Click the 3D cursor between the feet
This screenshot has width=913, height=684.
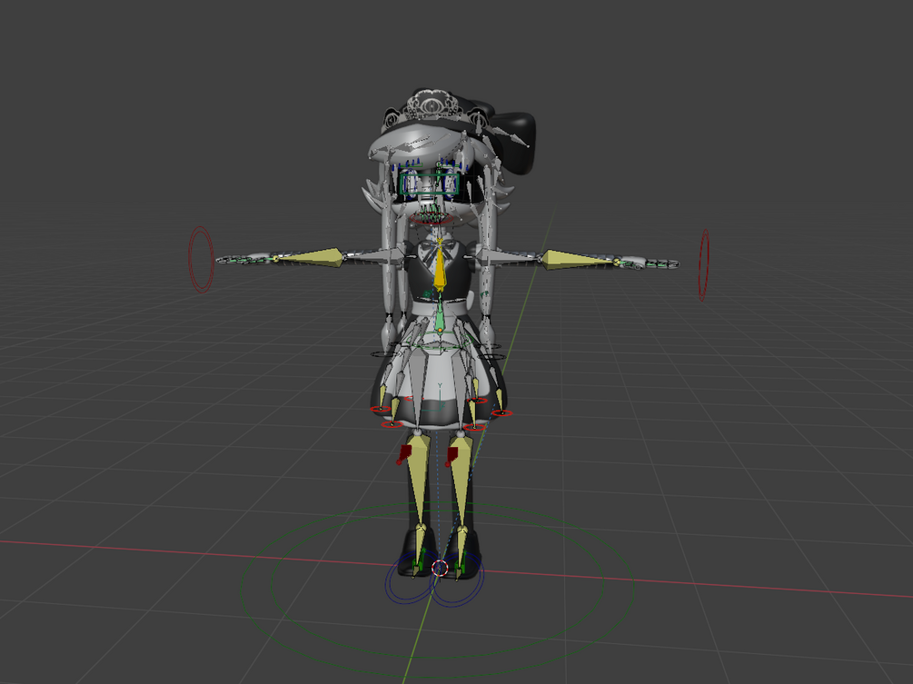(440, 568)
